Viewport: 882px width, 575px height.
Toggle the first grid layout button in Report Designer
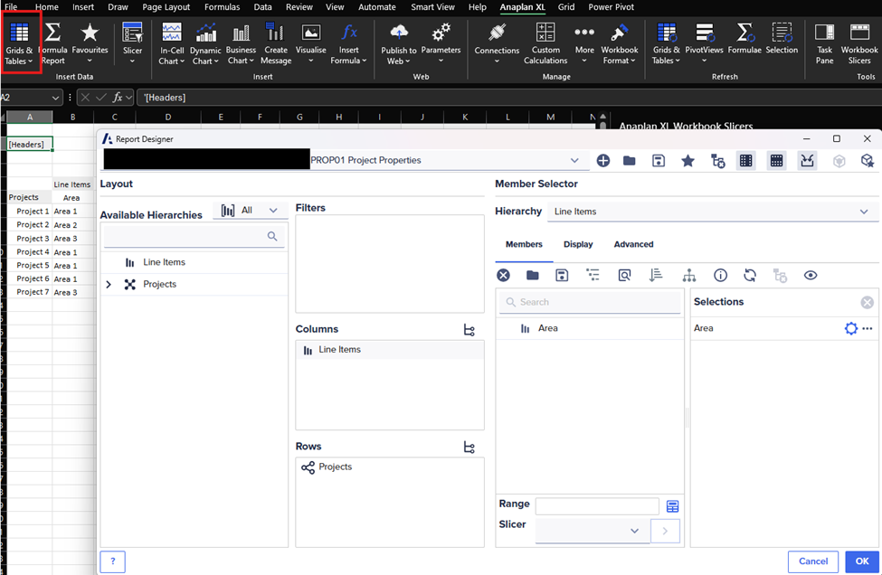(x=746, y=161)
